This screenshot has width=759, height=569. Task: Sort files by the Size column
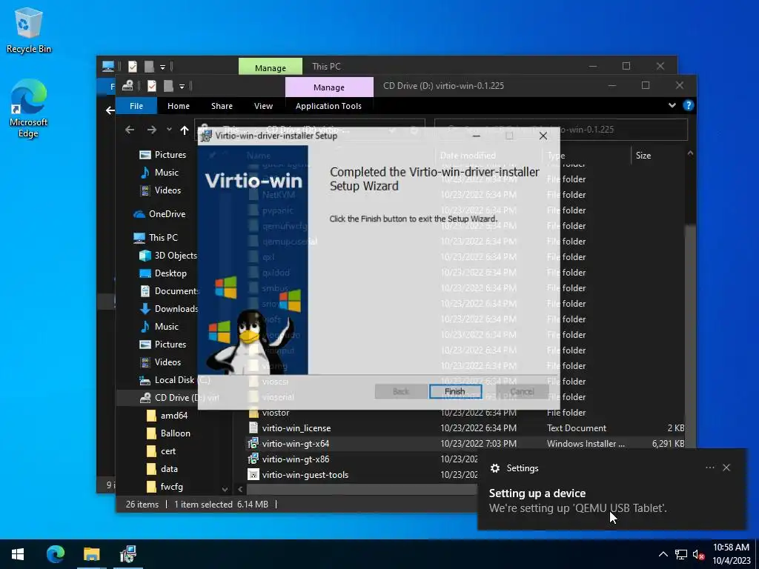[643, 156]
